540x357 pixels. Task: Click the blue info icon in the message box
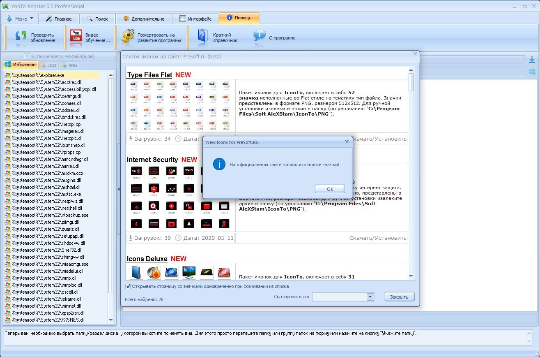[219, 165]
